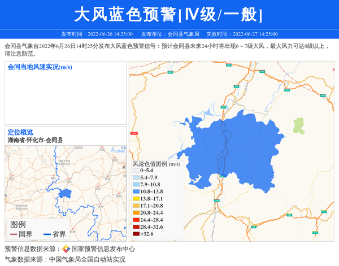Click the 图例 label on overview map
Viewport: 339px width, 266px height.
click(18, 225)
